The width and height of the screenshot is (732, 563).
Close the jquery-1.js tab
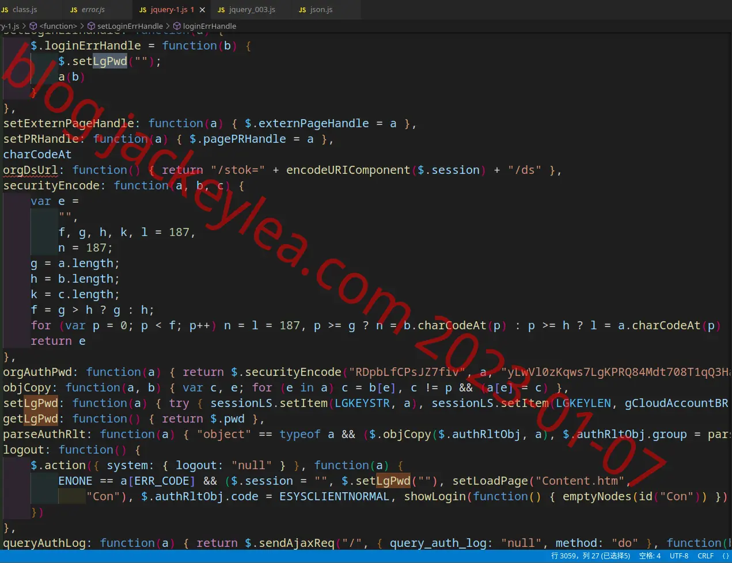tap(202, 10)
